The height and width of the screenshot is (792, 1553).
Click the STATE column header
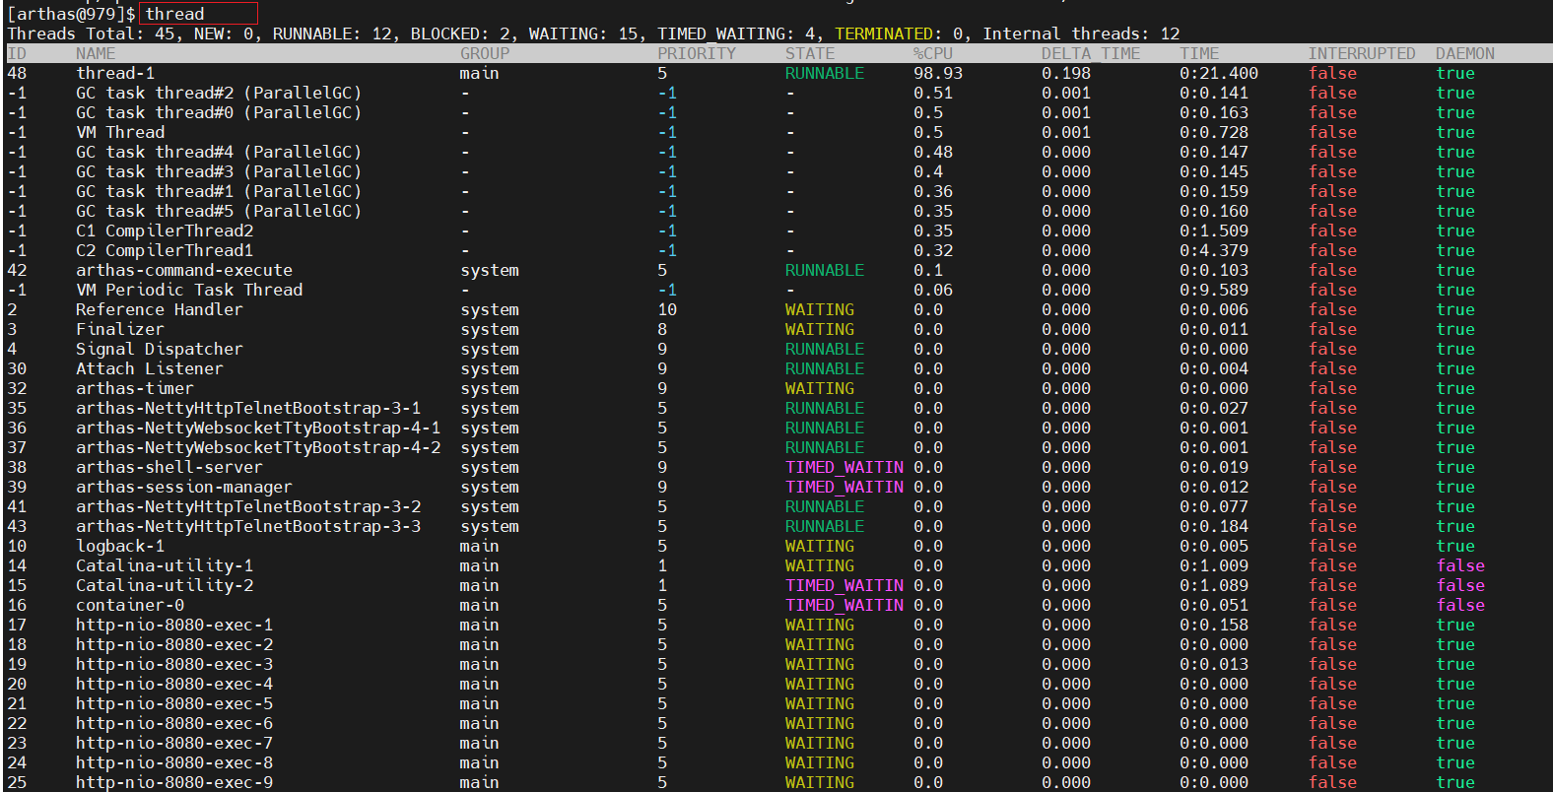[x=809, y=53]
